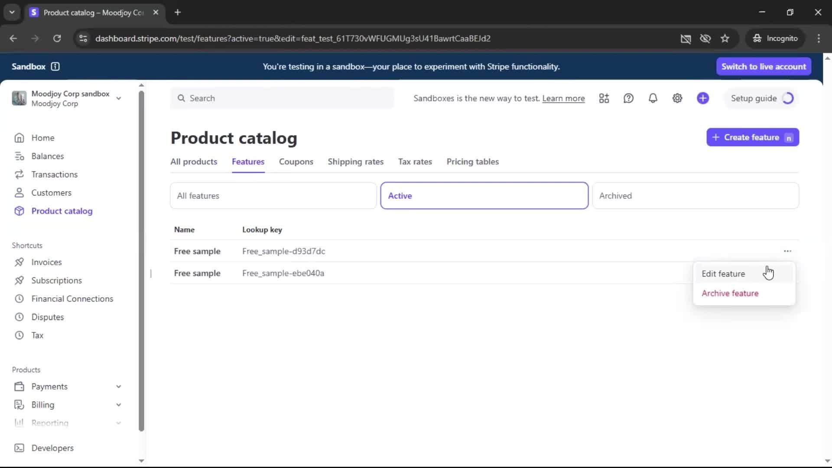Bookmark this page with the star icon
This screenshot has width=832, height=468.
(x=725, y=39)
